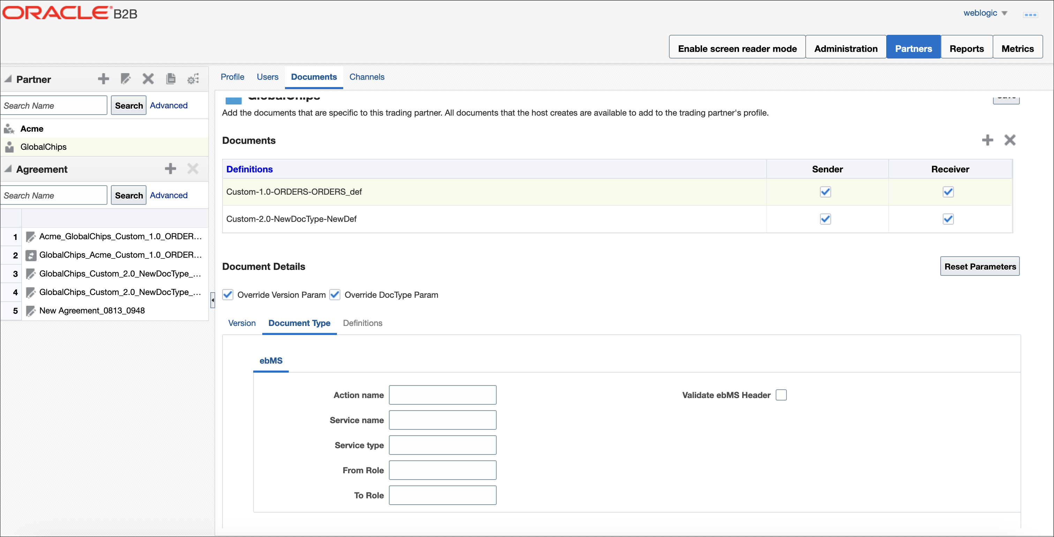Add a new partner with plus icon
Viewport: 1054px width, 537px height.
(104, 78)
